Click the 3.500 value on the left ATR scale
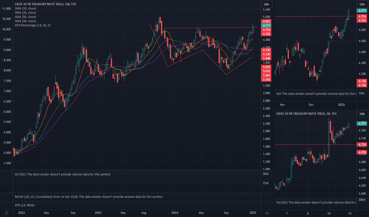Image resolution: width=369 pixels, height=217 pixels. [x=7, y=163]
